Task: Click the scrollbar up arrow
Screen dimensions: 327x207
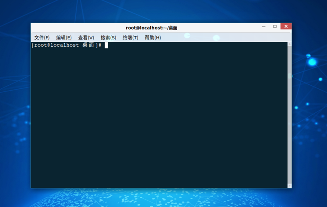Action: pos(290,44)
